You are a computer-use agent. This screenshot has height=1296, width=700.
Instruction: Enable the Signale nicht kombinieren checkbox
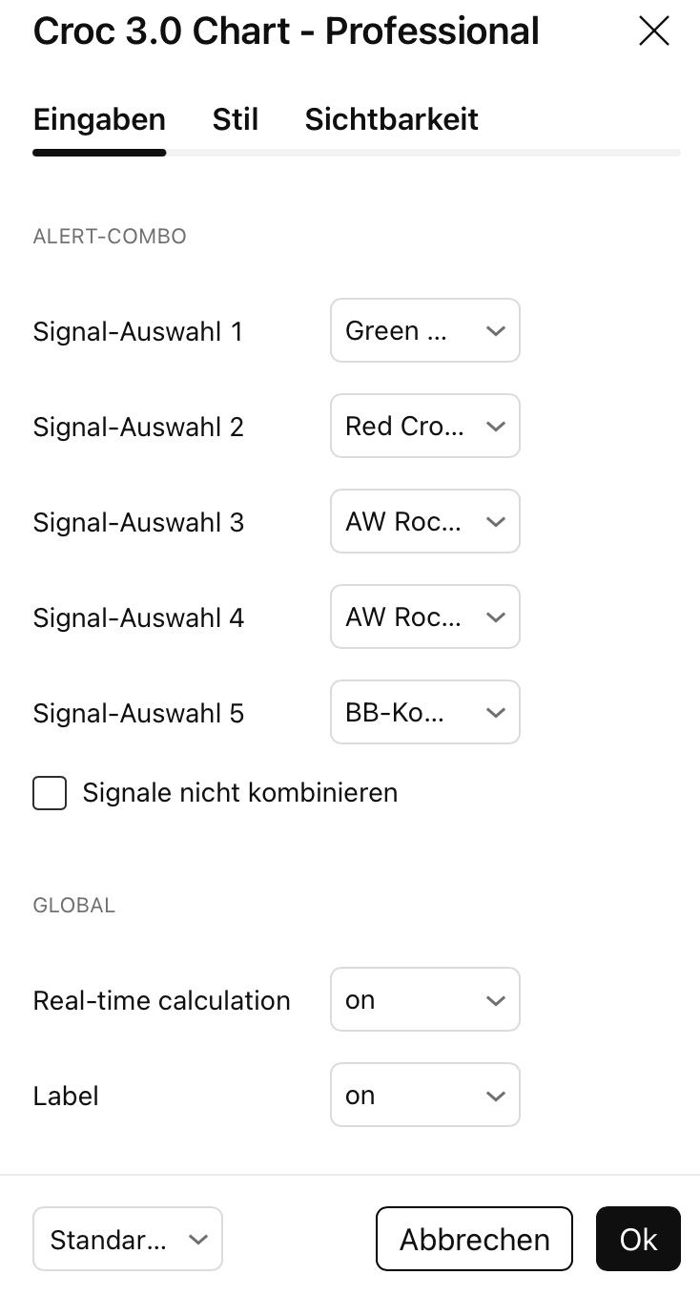[50, 793]
